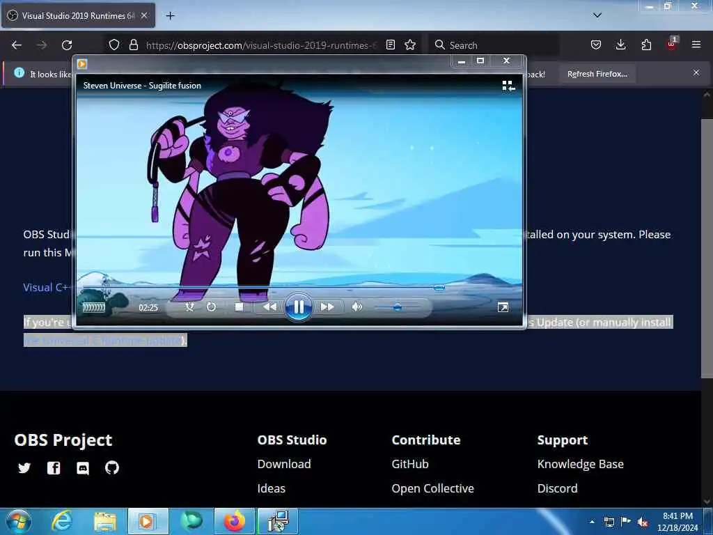Open Firefox downloads panel
Screen dimensions: 713x535
620,45
